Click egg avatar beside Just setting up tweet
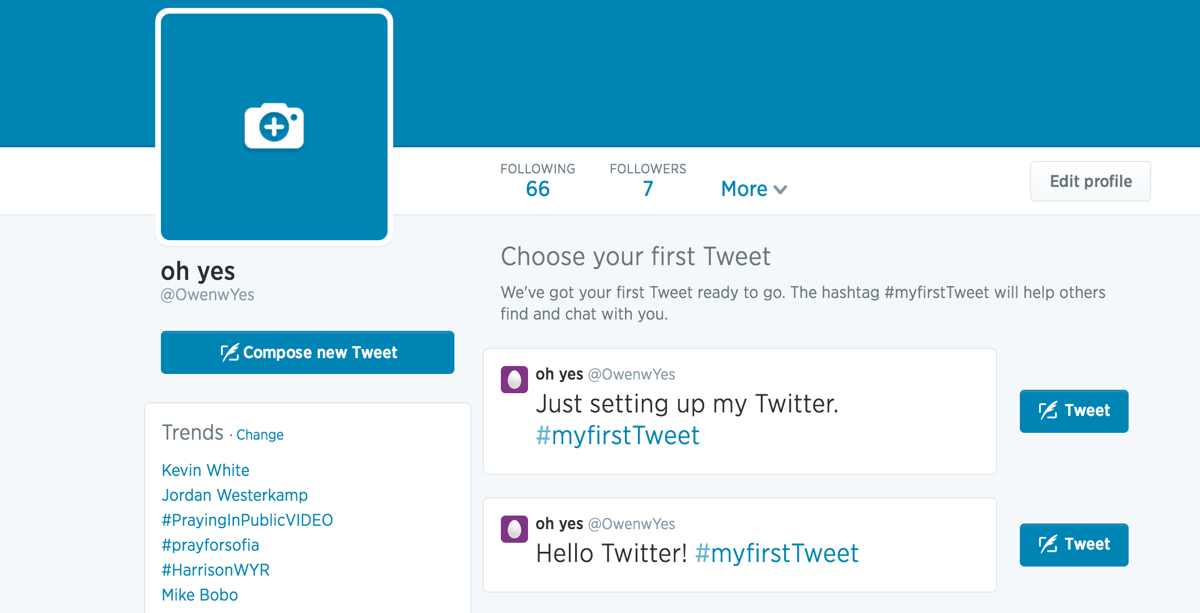The height and width of the screenshot is (613, 1200). 514,379
